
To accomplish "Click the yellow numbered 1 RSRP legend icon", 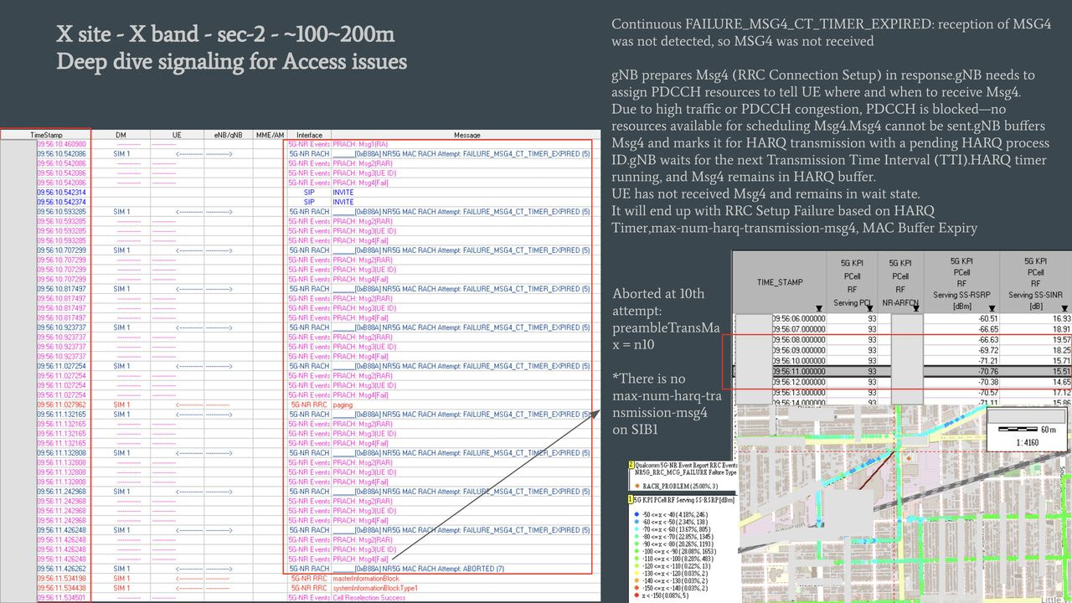I will pos(631,500).
